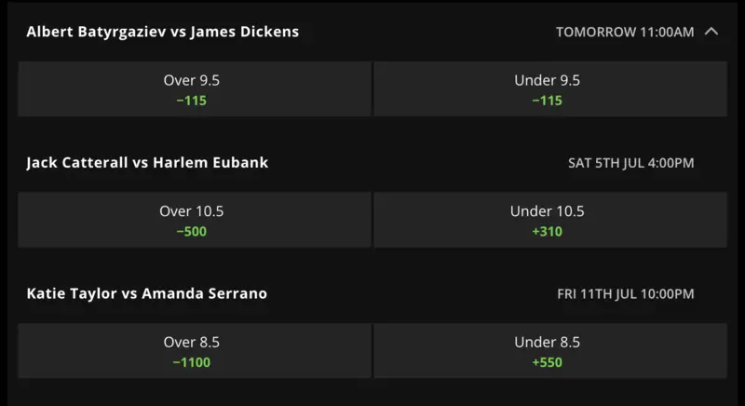This screenshot has width=745, height=406.
Task: Tap the −1100 odds value
Action: (192, 362)
